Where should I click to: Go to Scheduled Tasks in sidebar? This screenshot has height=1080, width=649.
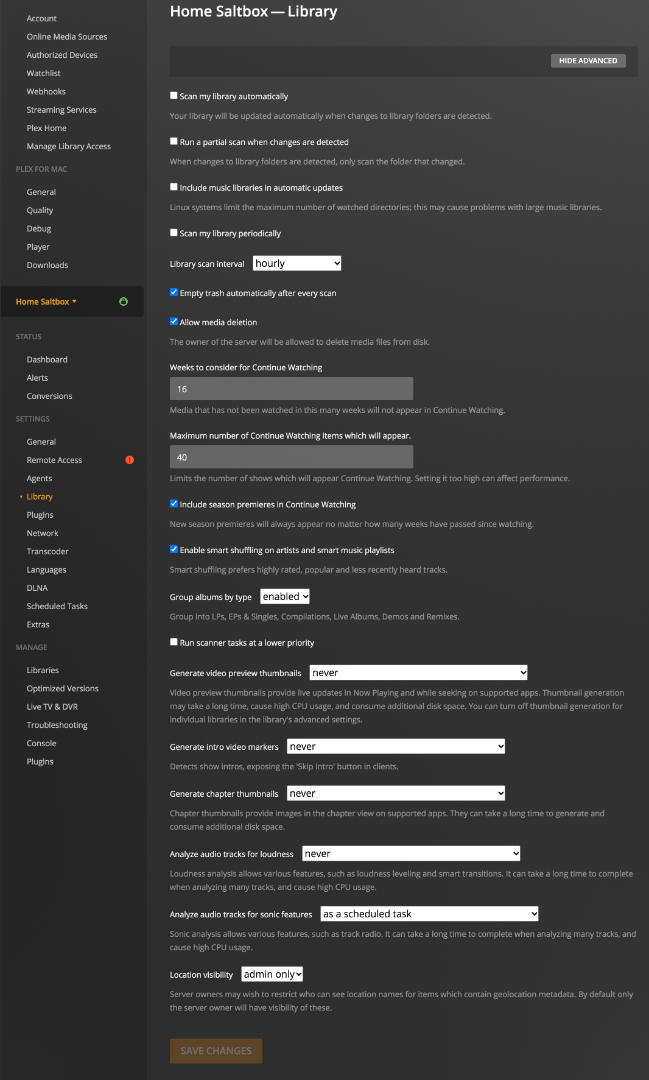(x=57, y=606)
